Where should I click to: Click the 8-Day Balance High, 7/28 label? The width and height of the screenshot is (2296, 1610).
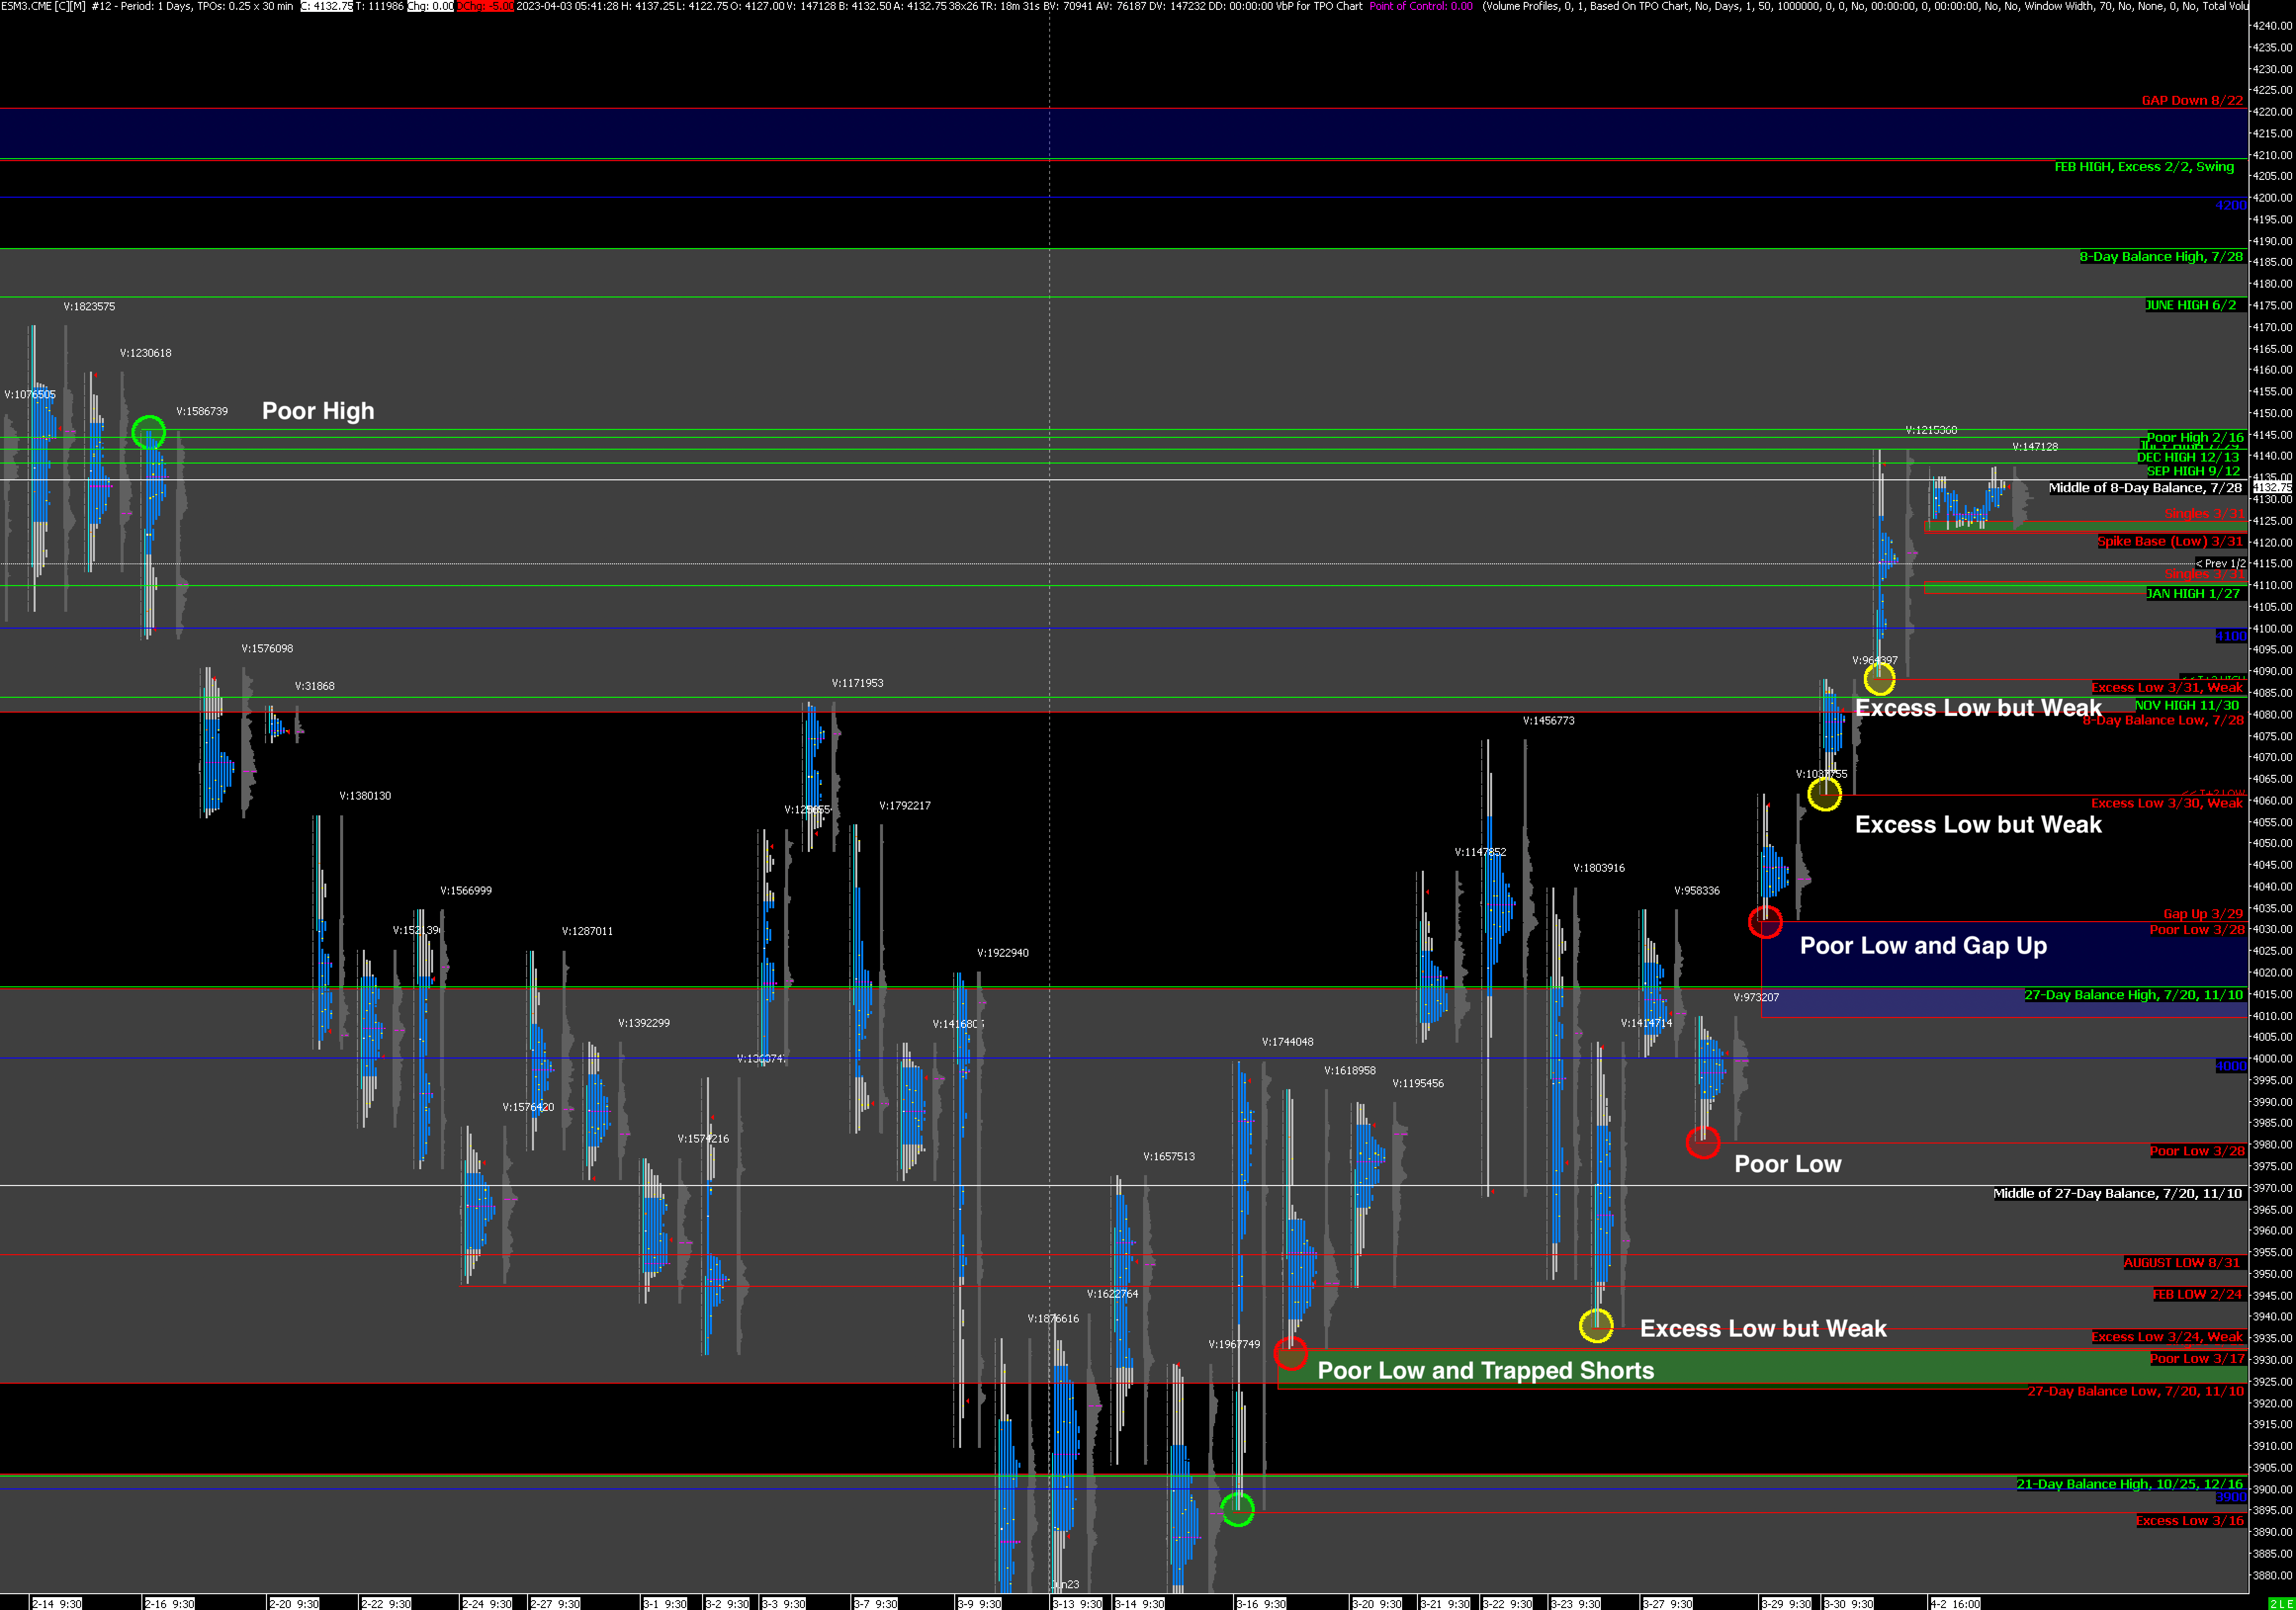pos(2161,257)
